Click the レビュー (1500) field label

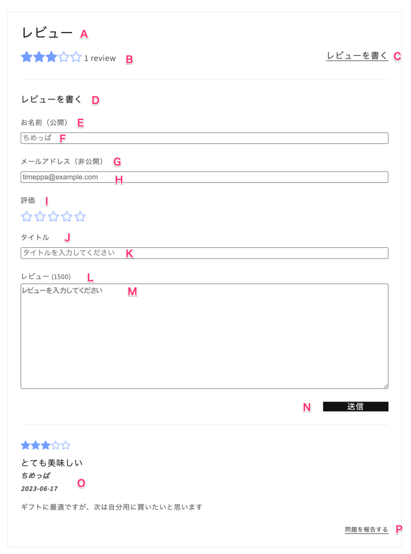(45, 276)
